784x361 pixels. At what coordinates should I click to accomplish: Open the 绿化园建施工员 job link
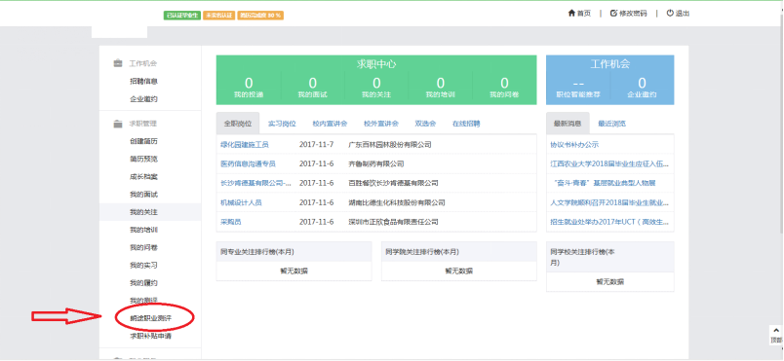pos(245,145)
